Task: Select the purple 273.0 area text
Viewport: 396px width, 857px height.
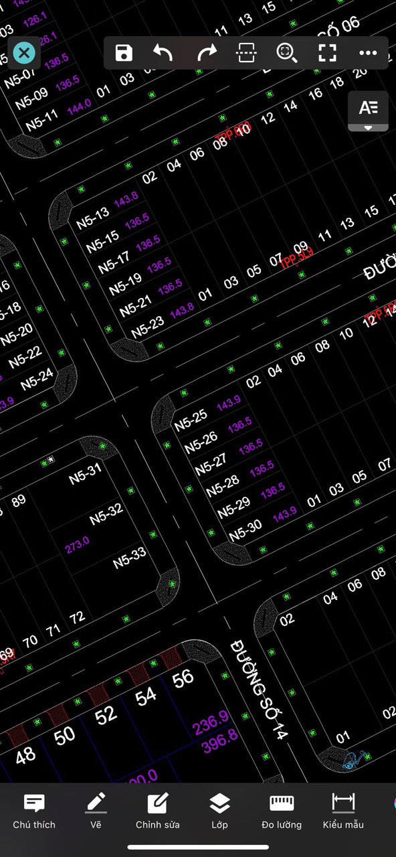Action: pos(77,545)
